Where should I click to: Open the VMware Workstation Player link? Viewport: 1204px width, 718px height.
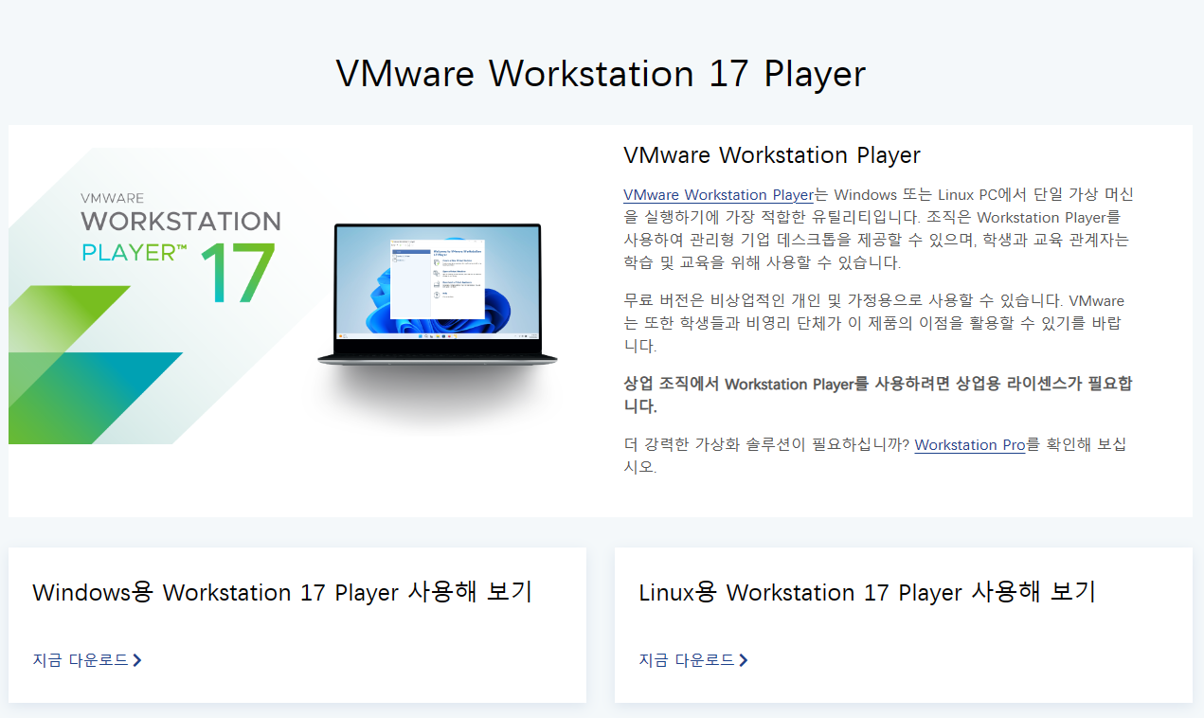(x=718, y=195)
